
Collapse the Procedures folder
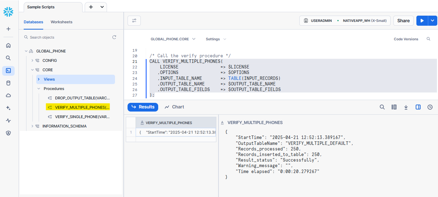39,89
